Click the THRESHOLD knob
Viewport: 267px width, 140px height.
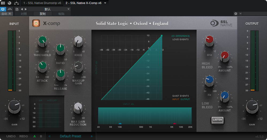[x=42, y=42]
